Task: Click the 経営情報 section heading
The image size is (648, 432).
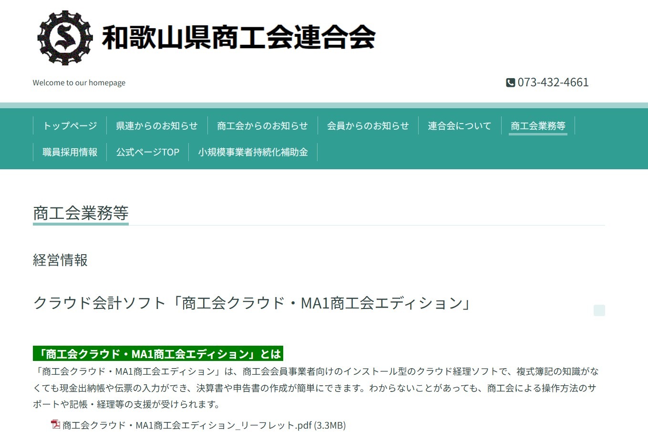Action: (60, 260)
